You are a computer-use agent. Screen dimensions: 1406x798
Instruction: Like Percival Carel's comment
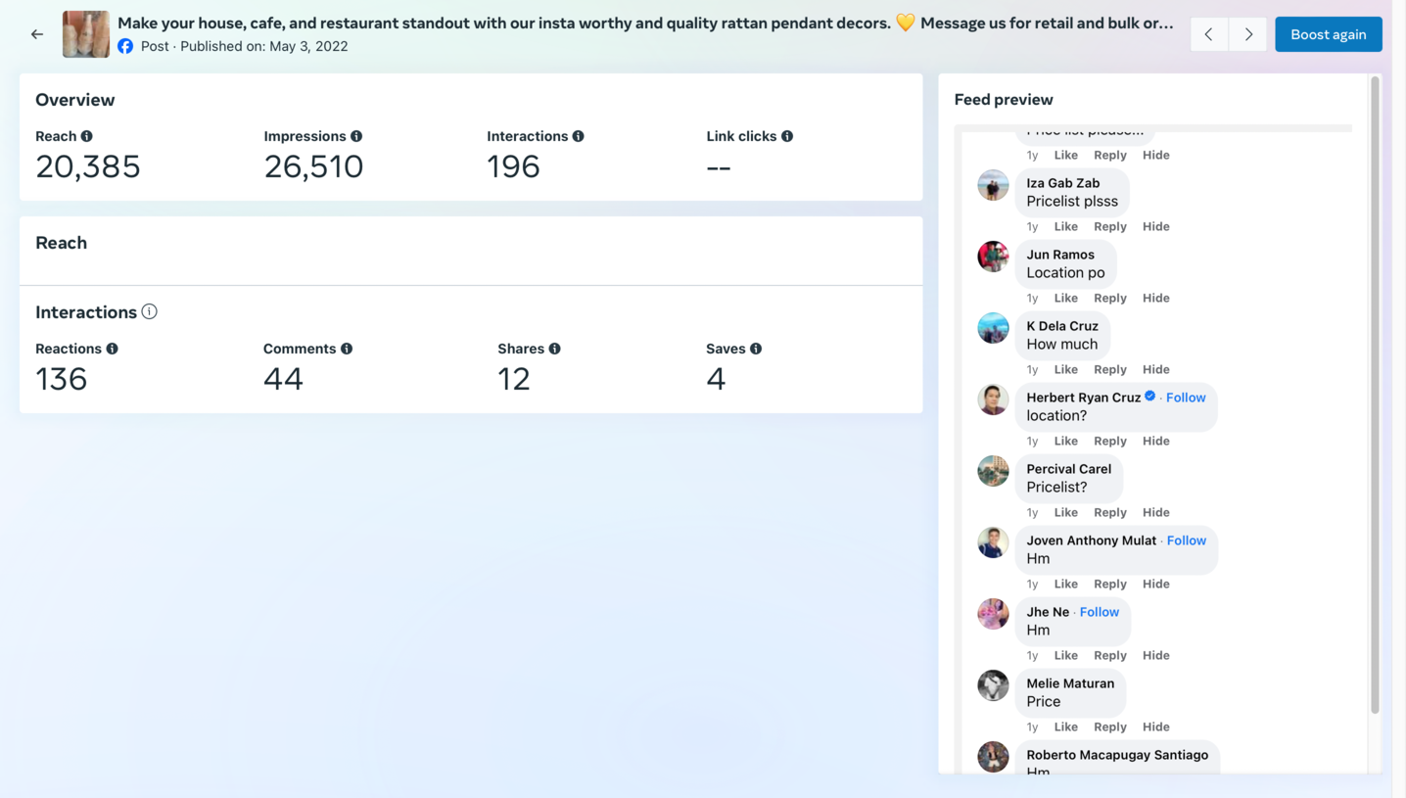(x=1065, y=512)
